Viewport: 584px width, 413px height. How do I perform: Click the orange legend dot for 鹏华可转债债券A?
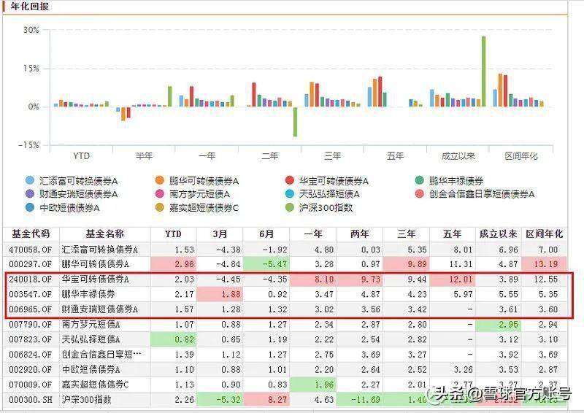pos(160,180)
